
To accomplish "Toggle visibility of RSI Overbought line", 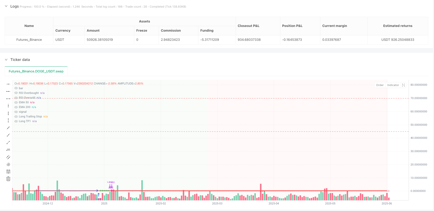I will [x=16, y=93].
